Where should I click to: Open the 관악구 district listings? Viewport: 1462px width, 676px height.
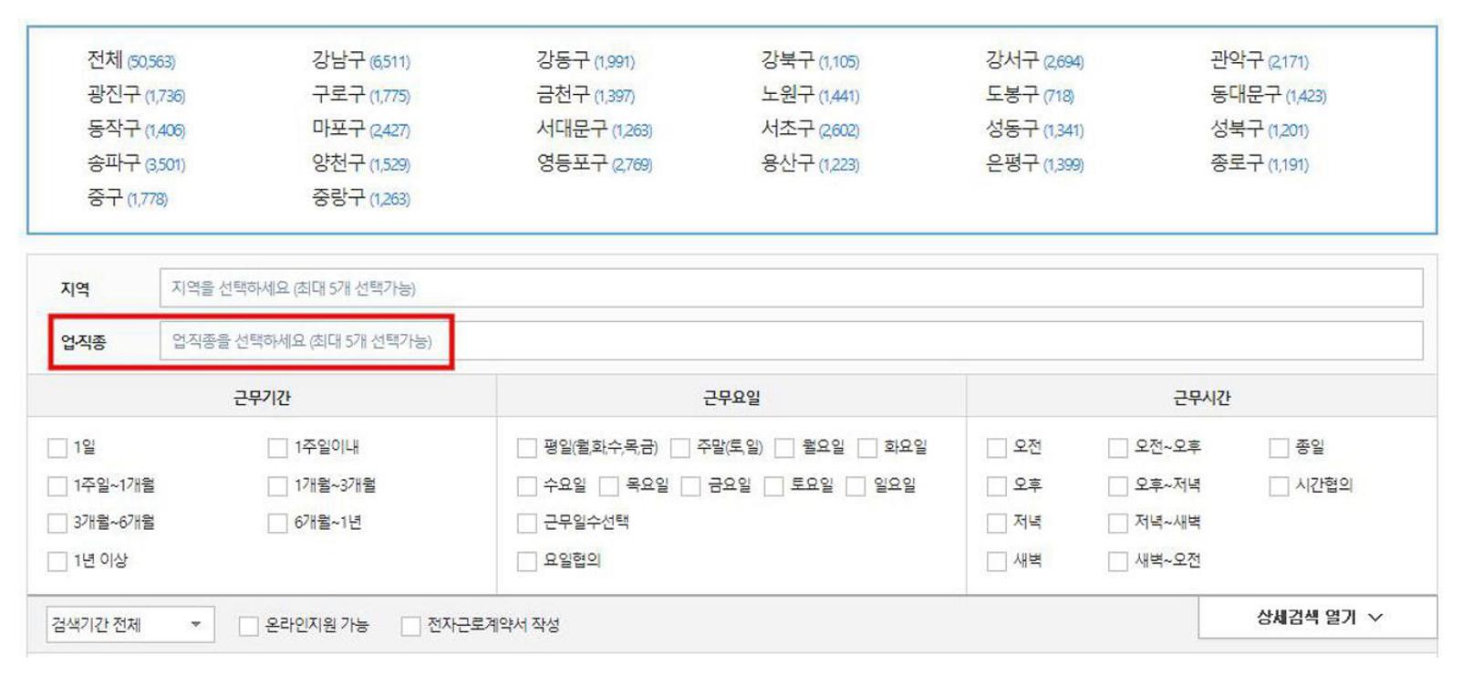[1259, 60]
